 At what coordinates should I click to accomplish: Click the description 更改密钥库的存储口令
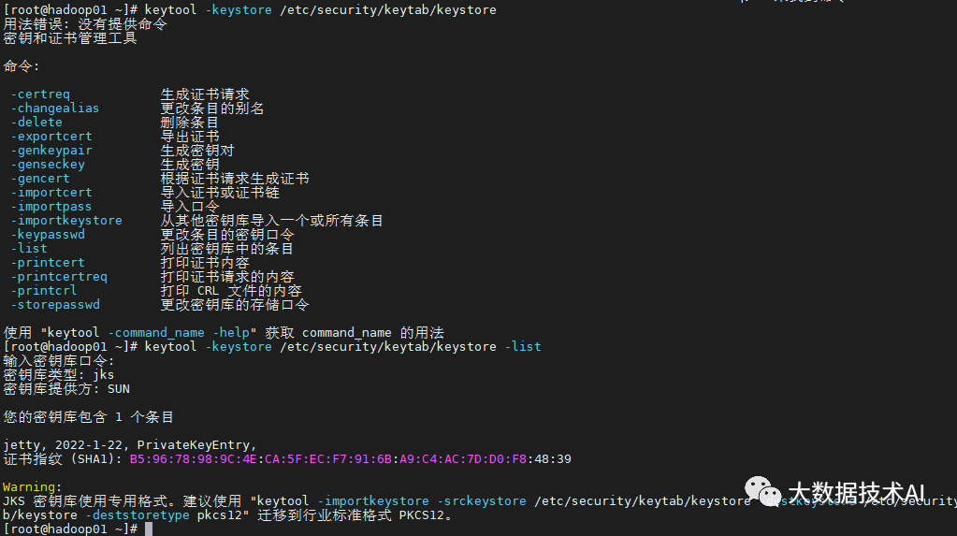(235, 305)
